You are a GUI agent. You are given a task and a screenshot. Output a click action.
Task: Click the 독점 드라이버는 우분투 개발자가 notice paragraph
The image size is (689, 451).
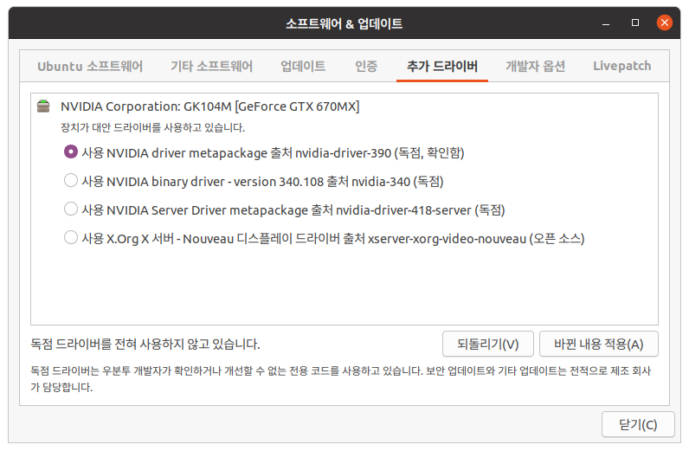click(340, 379)
